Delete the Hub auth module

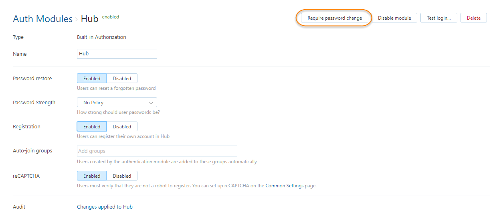pos(473,18)
